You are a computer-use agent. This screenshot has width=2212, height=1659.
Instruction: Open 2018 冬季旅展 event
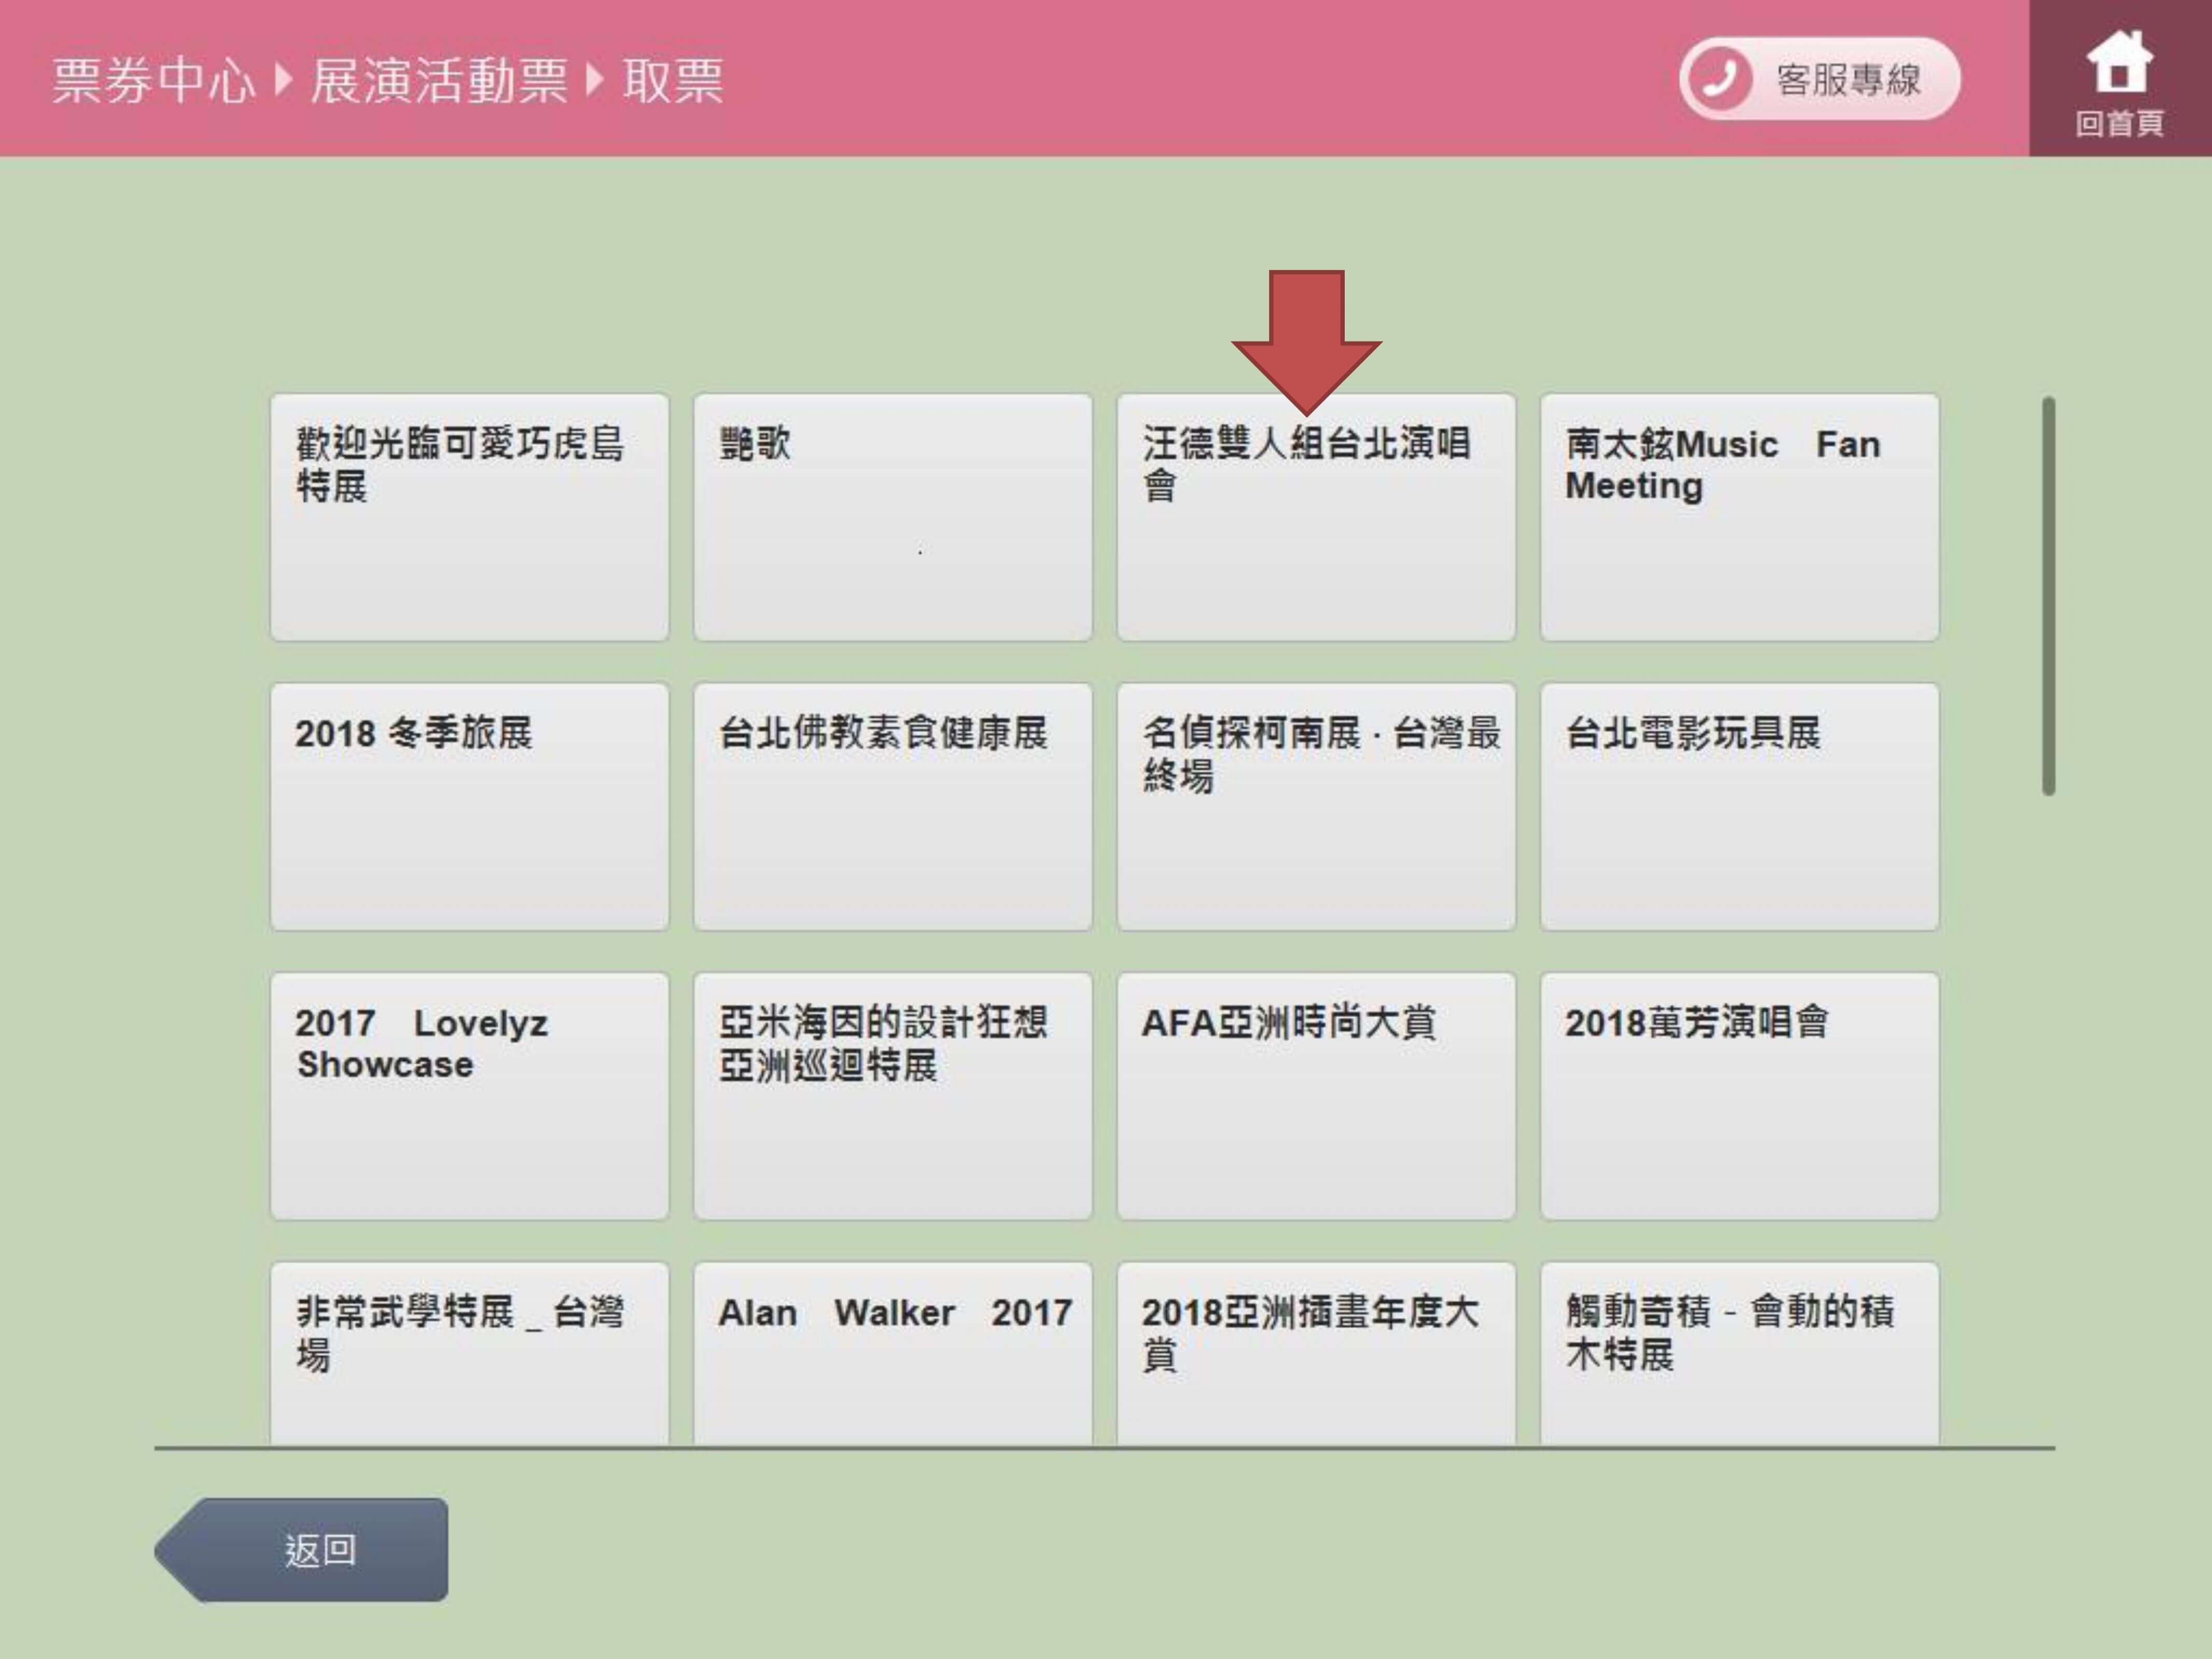pos(469,806)
